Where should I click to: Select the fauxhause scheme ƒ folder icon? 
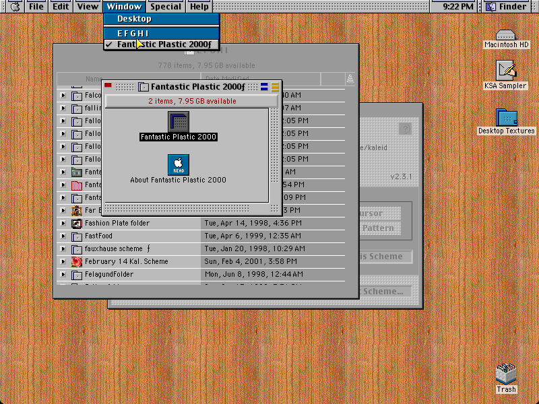(x=76, y=249)
